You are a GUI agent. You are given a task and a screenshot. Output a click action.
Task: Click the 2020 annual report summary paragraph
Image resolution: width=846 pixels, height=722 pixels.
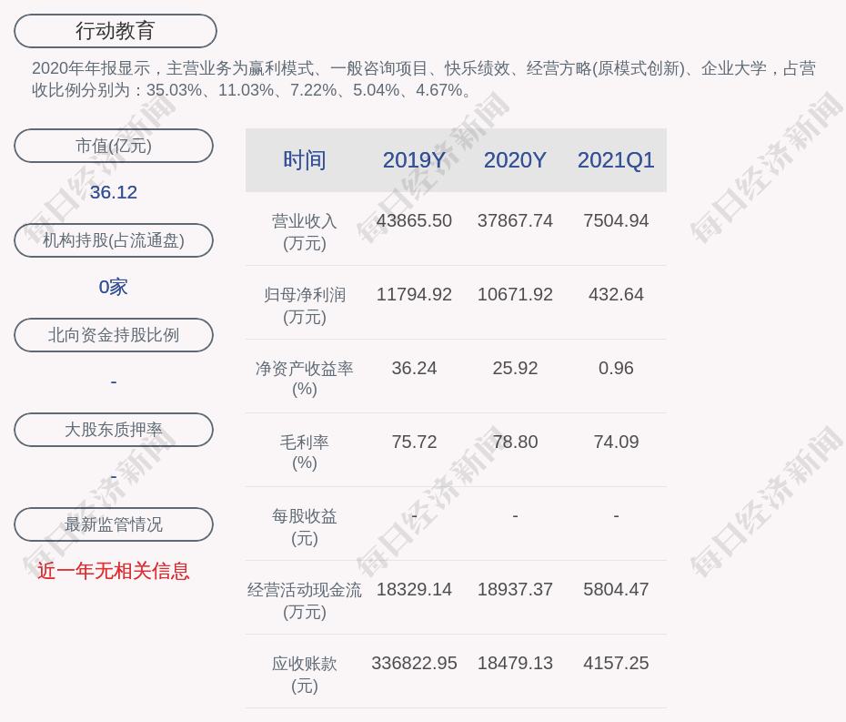tap(423, 79)
